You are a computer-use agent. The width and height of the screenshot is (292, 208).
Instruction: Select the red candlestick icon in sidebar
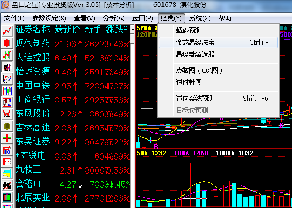pos(7,43)
